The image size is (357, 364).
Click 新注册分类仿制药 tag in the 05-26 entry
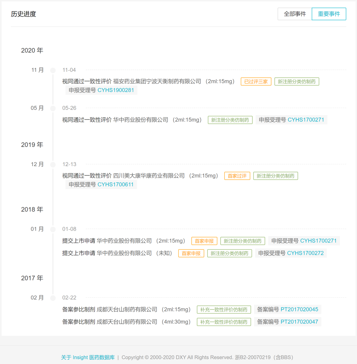[x=230, y=120]
